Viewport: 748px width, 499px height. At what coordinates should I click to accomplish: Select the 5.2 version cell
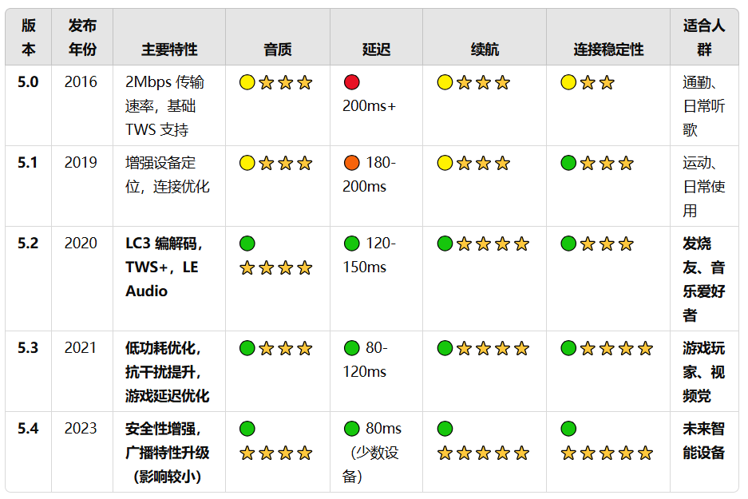tap(29, 244)
